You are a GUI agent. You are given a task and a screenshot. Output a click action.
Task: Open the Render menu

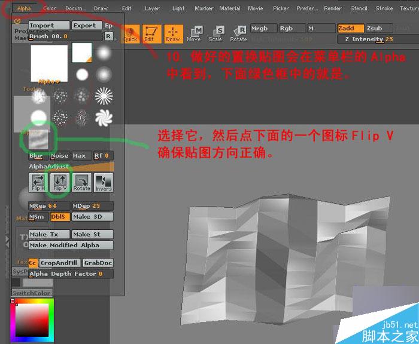point(333,8)
